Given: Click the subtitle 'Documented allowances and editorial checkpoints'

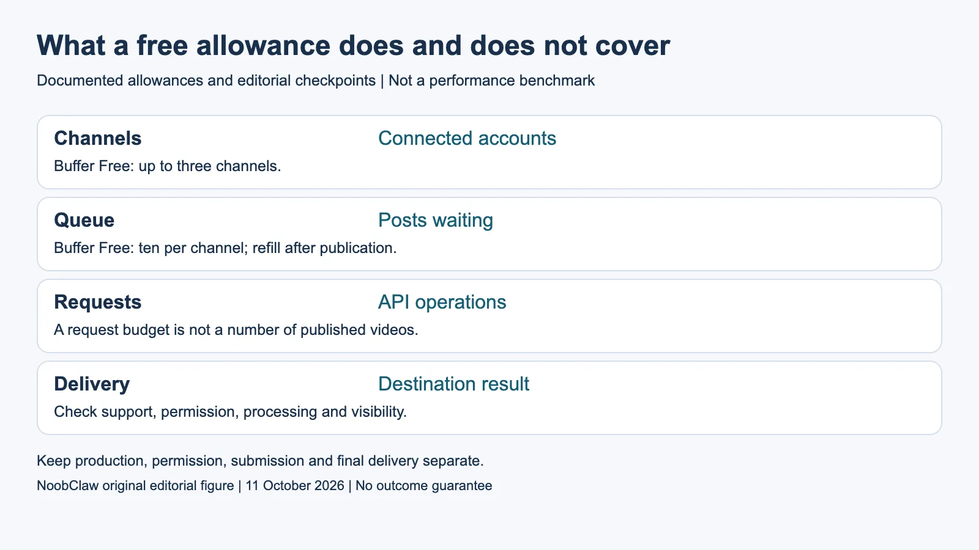Looking at the screenshot, I should pos(206,81).
